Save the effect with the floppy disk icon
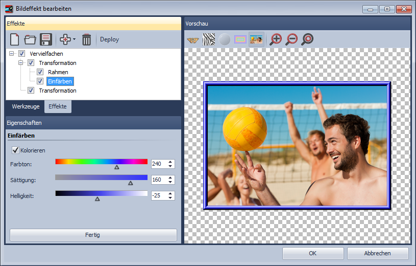This screenshot has height=266, width=416. click(x=46, y=39)
